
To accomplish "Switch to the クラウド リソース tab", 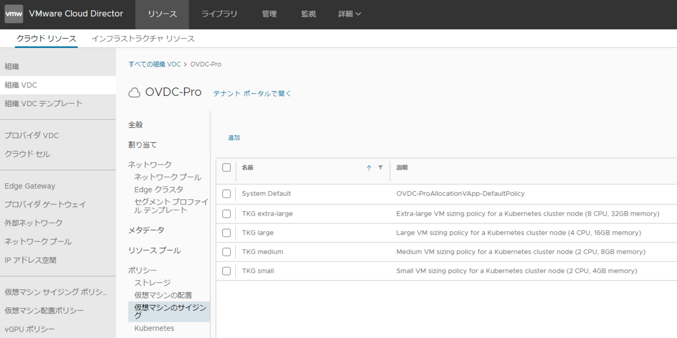I will 46,38.
